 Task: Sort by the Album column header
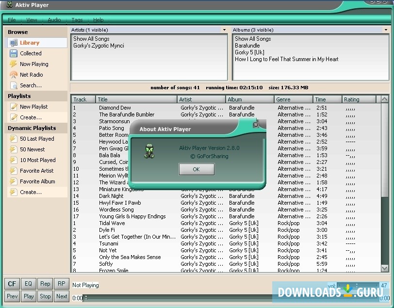[x=250, y=99]
